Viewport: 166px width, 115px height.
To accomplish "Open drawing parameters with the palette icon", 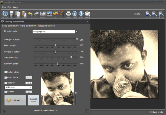I will click(56, 14).
